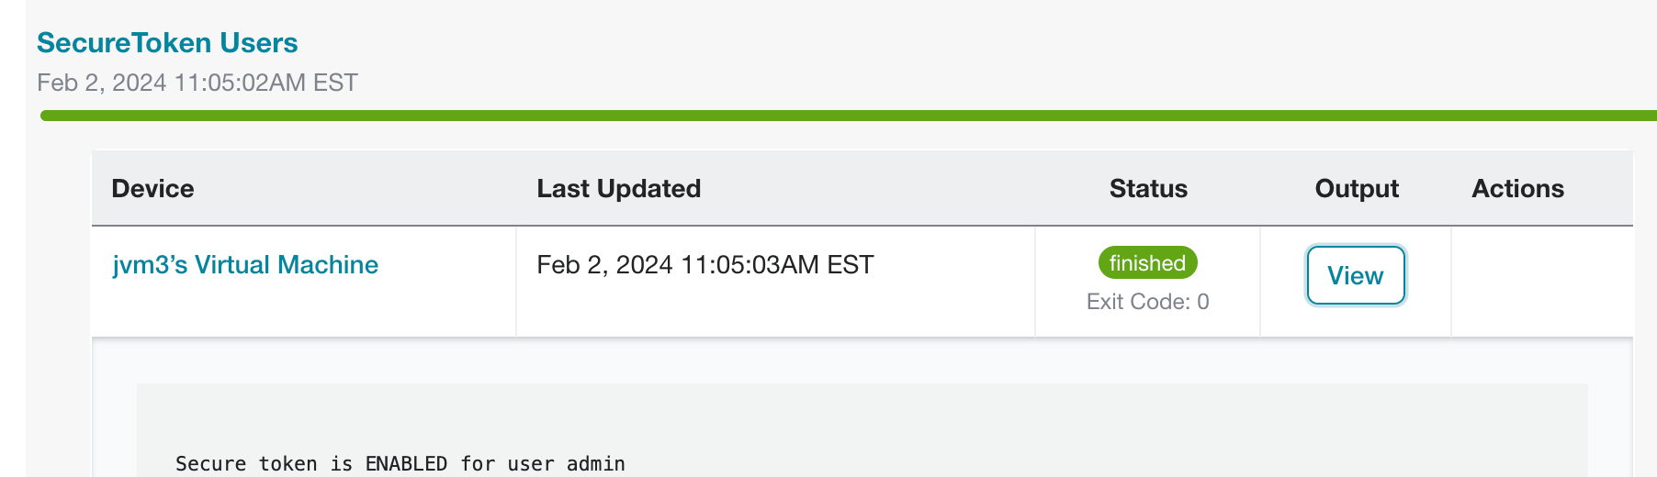
Task: Click the word 'Users' in the page title
Action: tap(258, 43)
